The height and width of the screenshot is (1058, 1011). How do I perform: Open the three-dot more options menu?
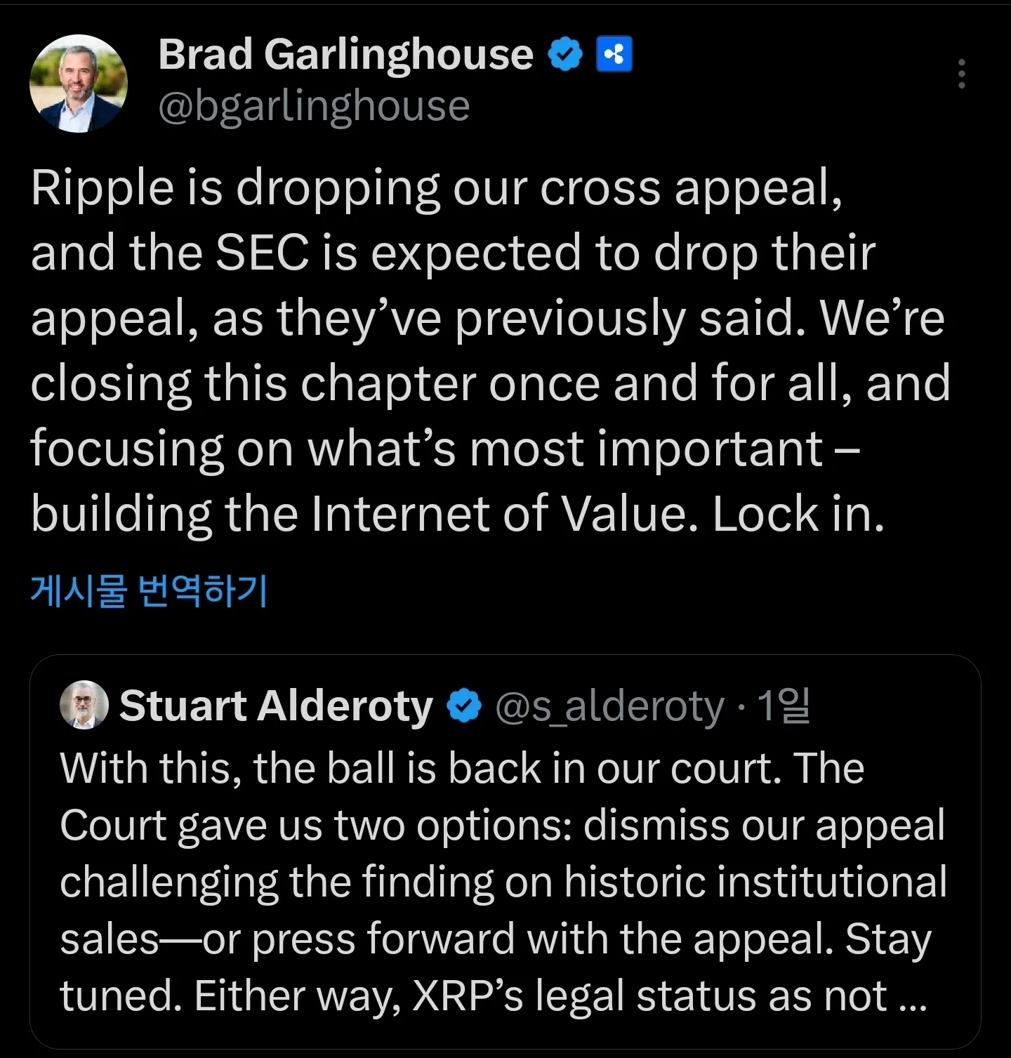(961, 74)
